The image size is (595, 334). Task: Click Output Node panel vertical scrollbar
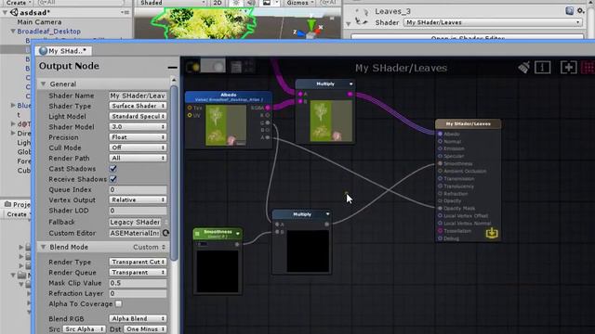click(174, 173)
